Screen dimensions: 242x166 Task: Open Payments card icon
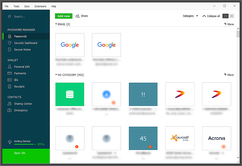coord(10,73)
